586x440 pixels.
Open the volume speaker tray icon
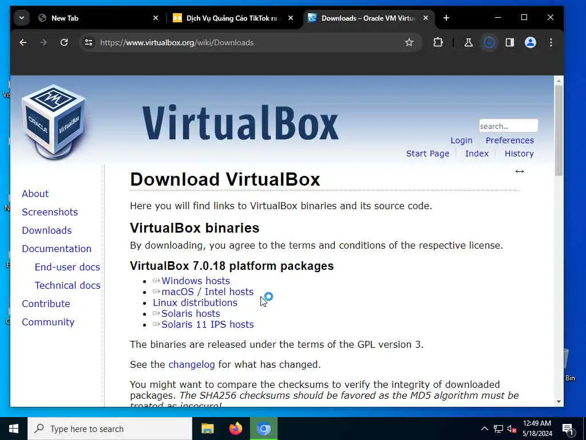[512, 429]
